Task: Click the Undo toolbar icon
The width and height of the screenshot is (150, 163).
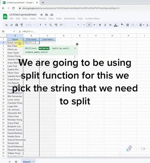Action: click(x=6, y=25)
